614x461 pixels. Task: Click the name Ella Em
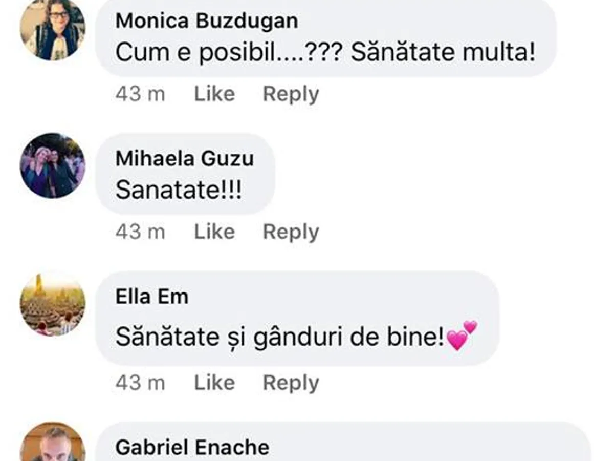pyautogui.click(x=152, y=297)
